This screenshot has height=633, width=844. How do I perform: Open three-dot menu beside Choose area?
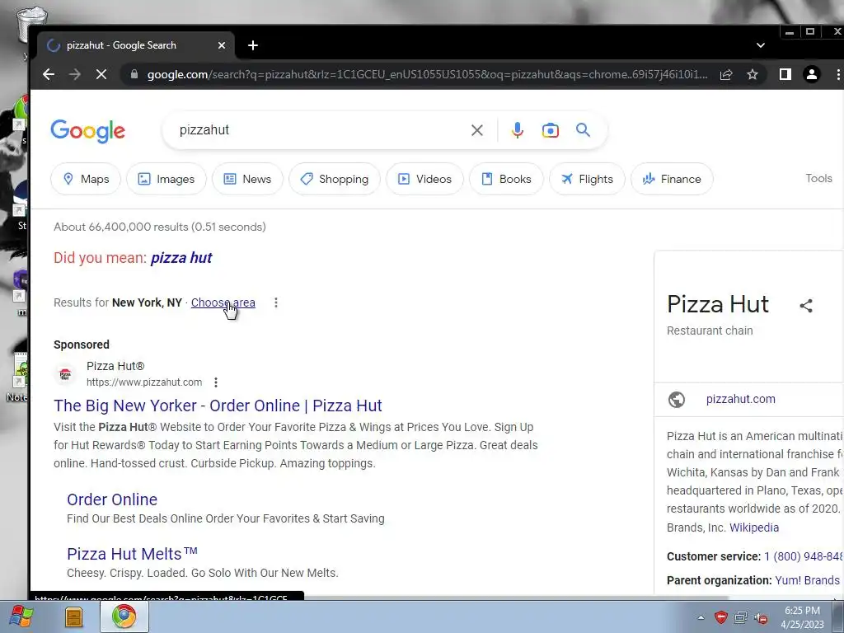pyautogui.click(x=275, y=302)
